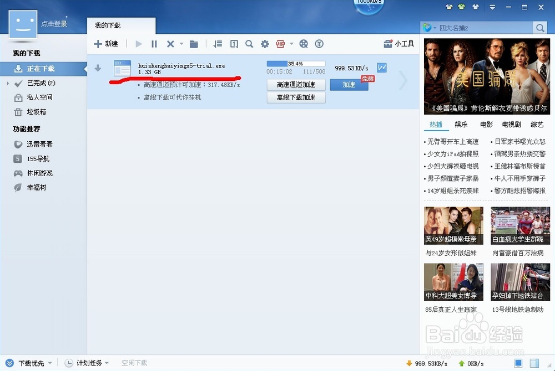This screenshot has height=371, width=555.
Task: Open the 孕妇掉下地铁站台 thumbnail
Action: pos(521,282)
